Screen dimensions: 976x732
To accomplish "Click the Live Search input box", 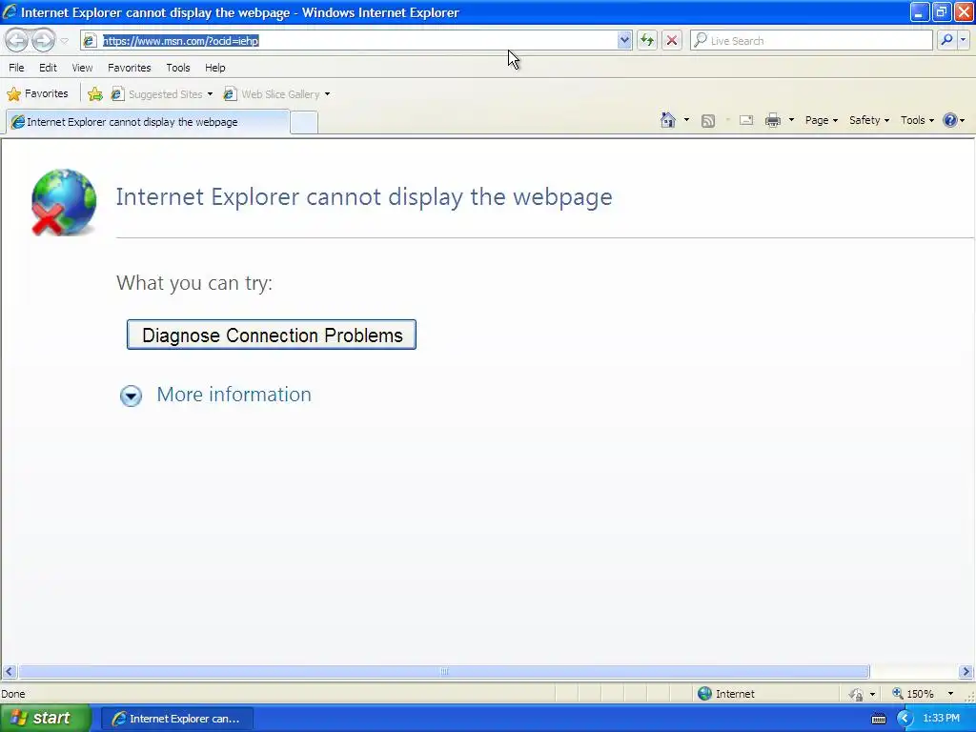I will coord(811,40).
